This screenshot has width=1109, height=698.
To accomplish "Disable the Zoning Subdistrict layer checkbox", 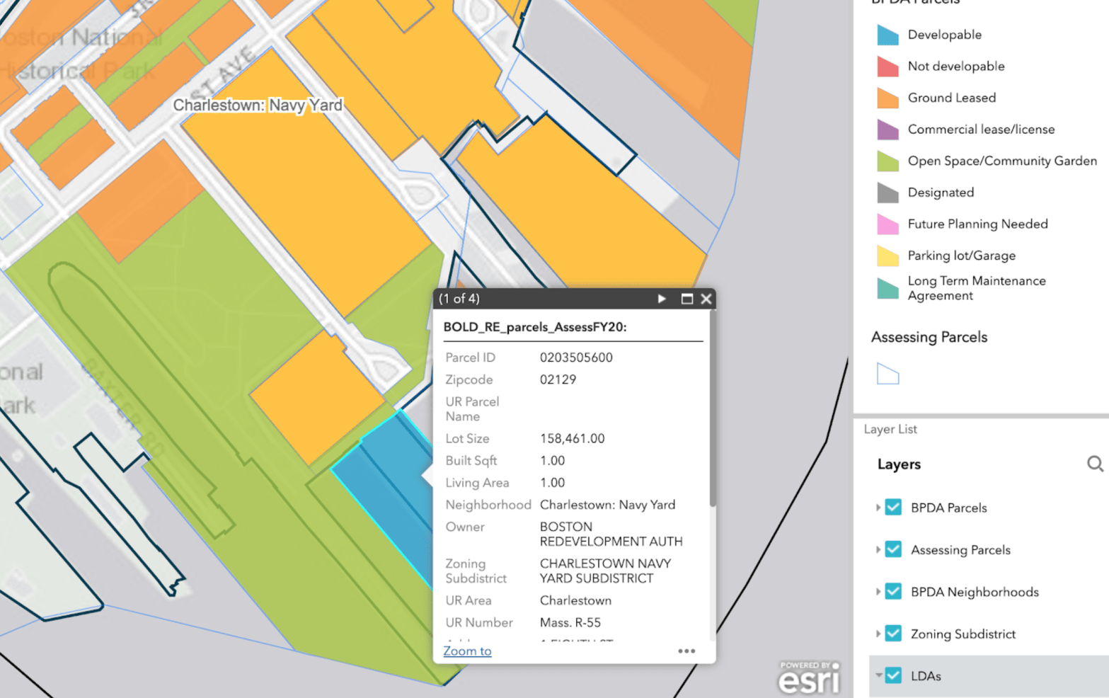I will click(892, 634).
